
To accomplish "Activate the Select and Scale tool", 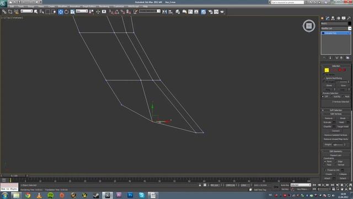I will 72,12.
